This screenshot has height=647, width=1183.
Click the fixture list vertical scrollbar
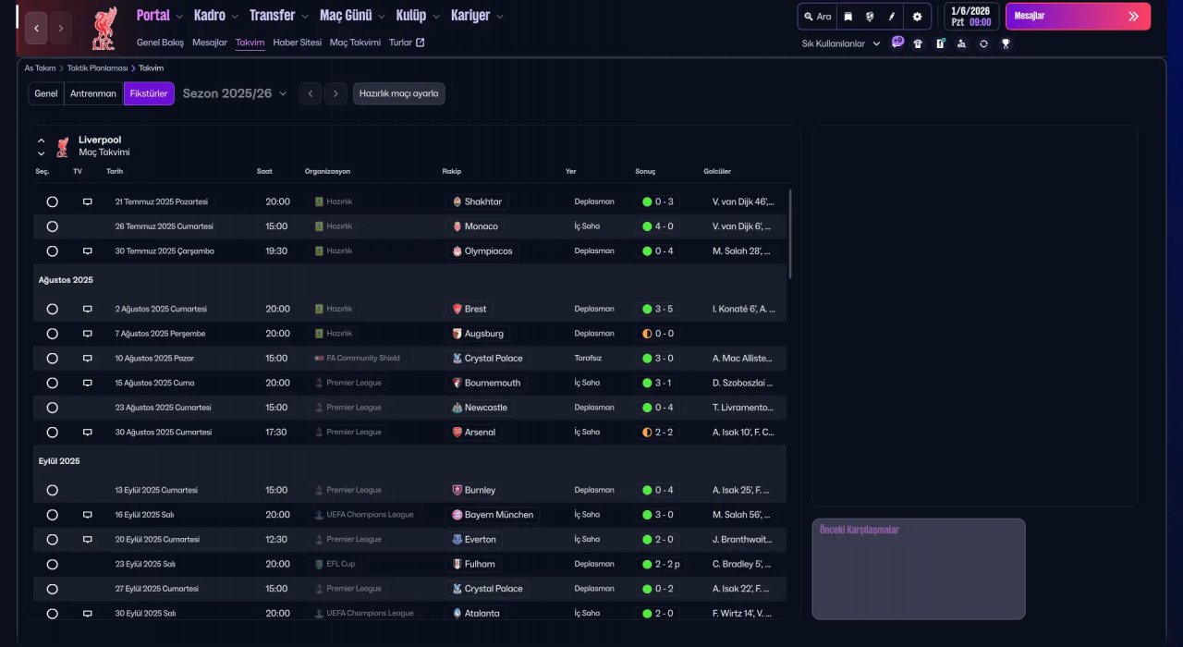point(790,233)
